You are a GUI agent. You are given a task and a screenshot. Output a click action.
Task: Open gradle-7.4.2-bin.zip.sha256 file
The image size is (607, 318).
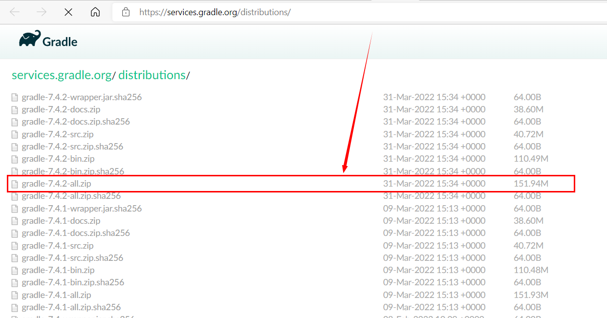[x=73, y=171]
